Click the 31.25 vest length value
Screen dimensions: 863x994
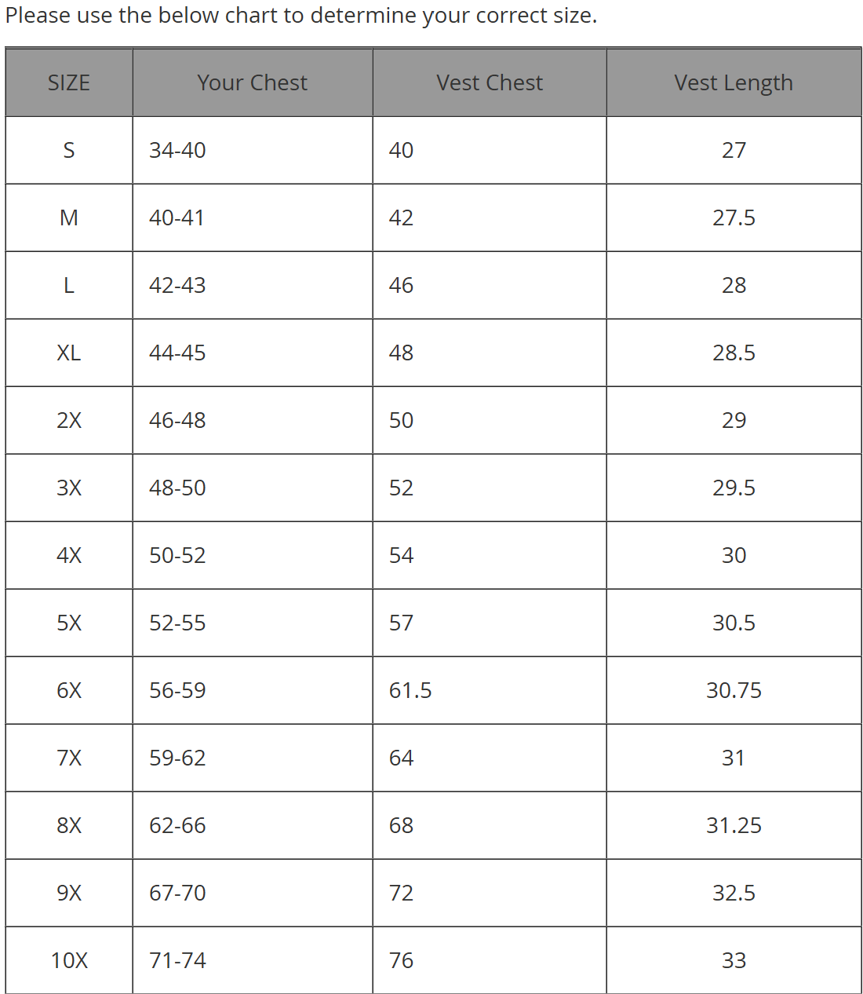(734, 825)
